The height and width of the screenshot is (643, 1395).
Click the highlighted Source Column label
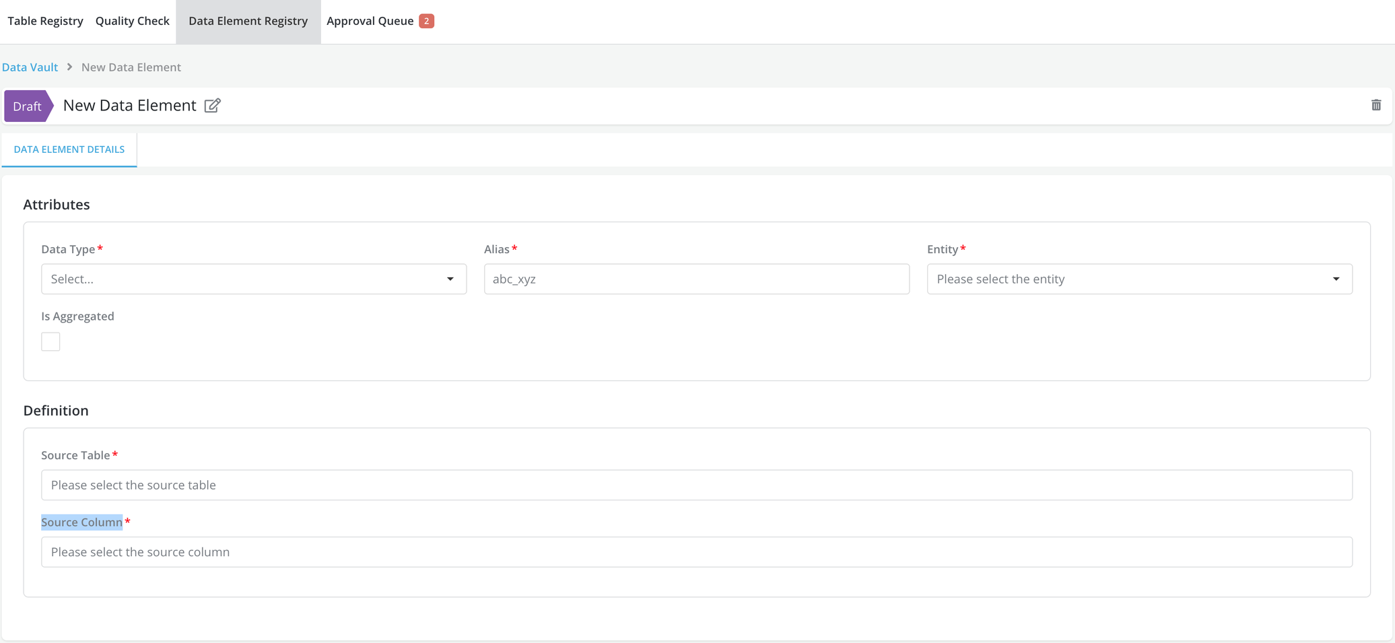[81, 522]
